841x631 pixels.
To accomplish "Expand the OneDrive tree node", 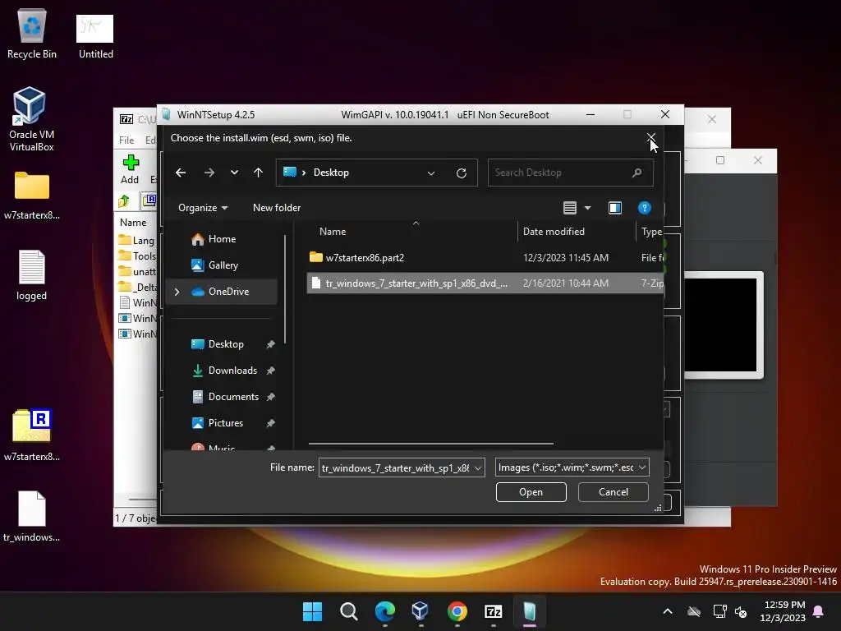I will 177,292.
